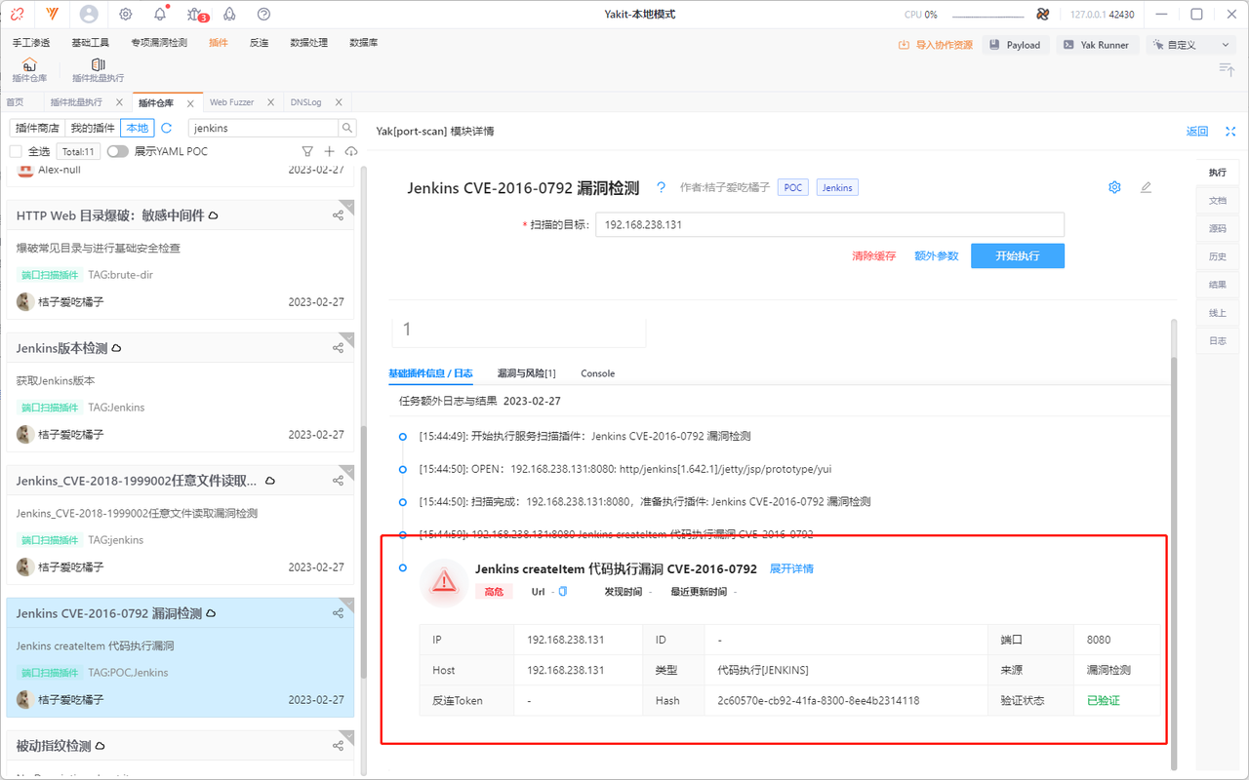This screenshot has height=780, width=1249.
Task: Select the 本地 source option
Action: point(137,128)
